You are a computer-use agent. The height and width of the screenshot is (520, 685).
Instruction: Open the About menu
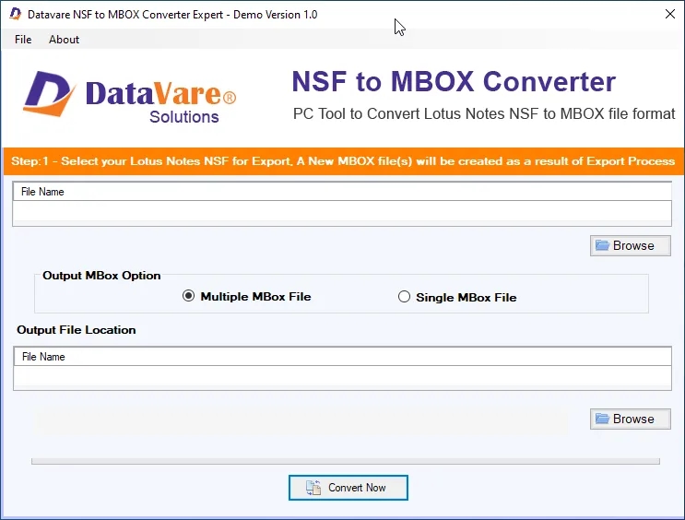[x=64, y=40]
